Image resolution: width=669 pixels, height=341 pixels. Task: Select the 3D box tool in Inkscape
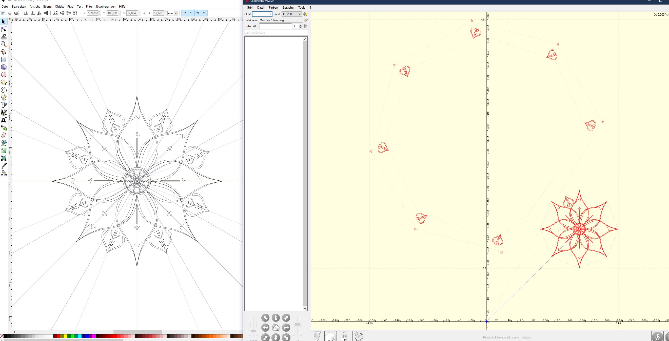4,67
